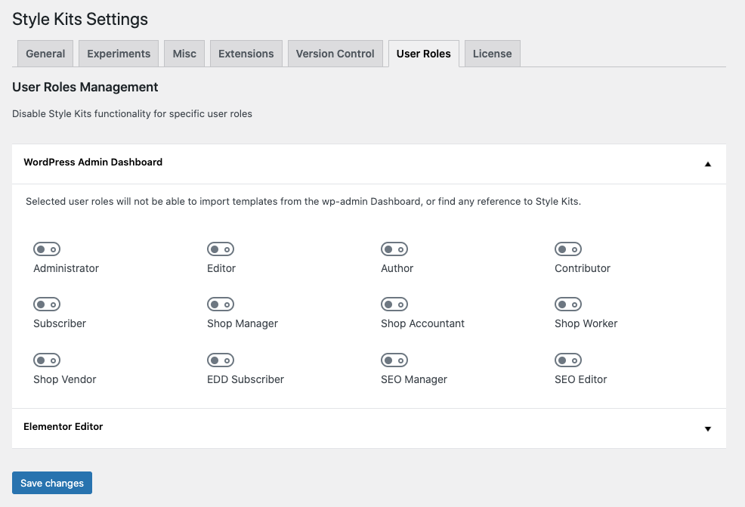This screenshot has height=507, width=745.
Task: Toggle the Editor role switch
Action: click(221, 249)
